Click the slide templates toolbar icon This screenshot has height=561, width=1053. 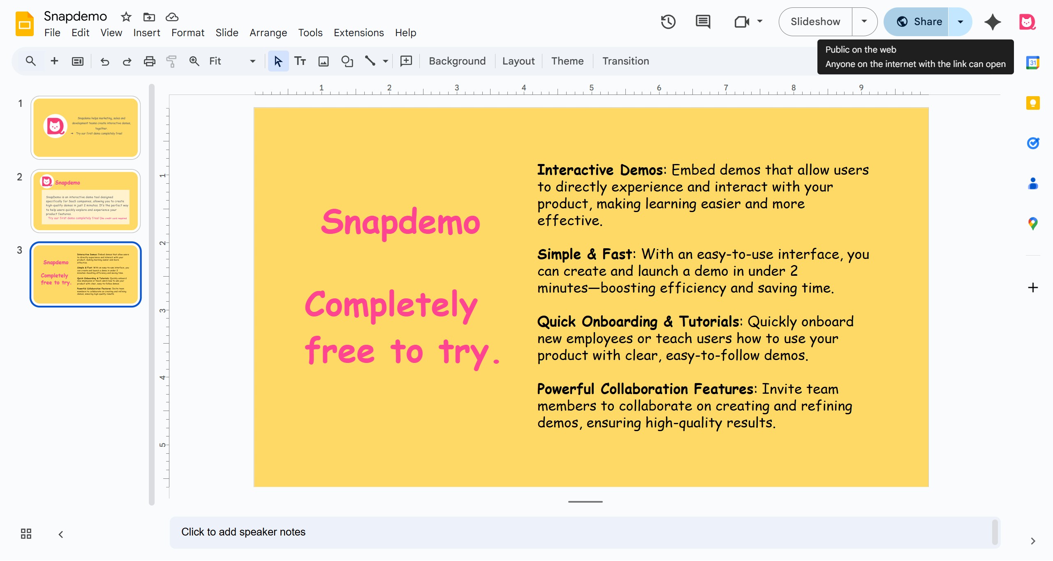78,61
